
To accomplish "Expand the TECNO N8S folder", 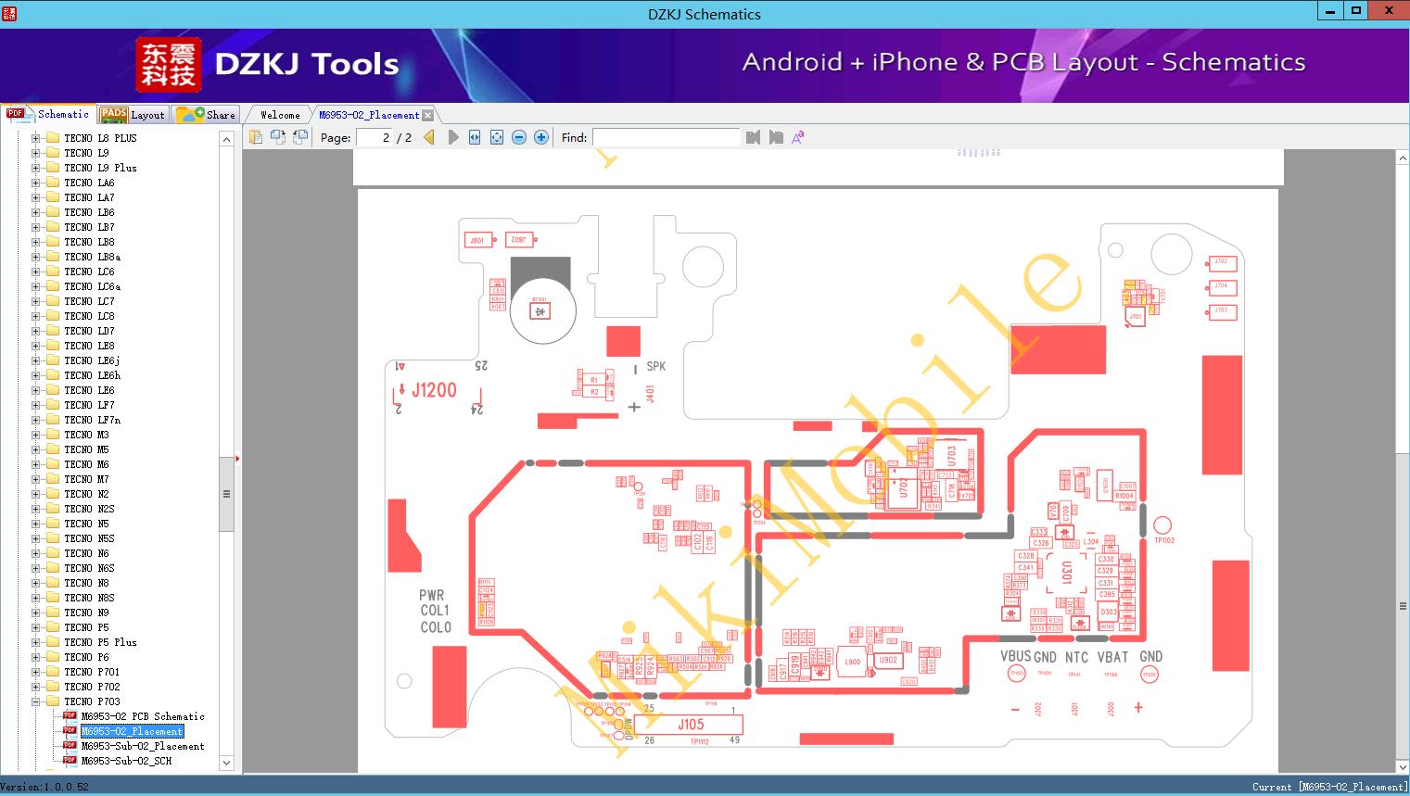I will coord(36,598).
